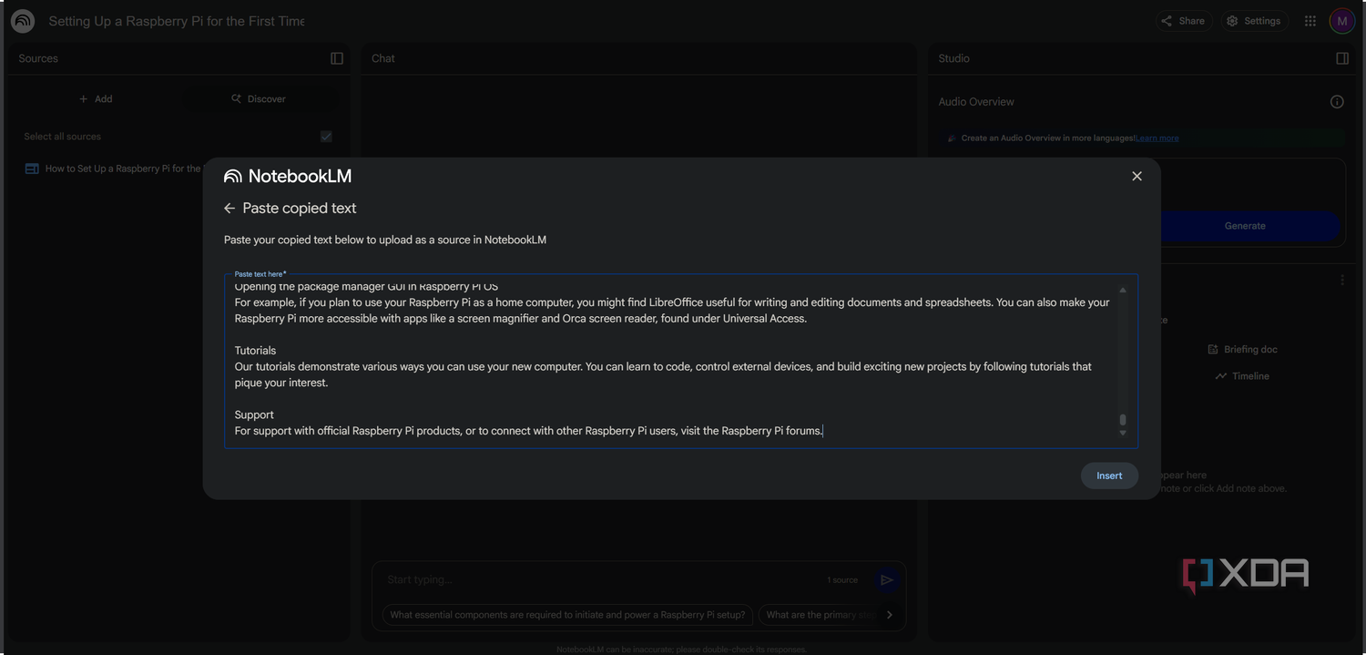Toggle the Select all sources checkbox
Screen dimensions: 1366x655
pyautogui.click(x=326, y=137)
